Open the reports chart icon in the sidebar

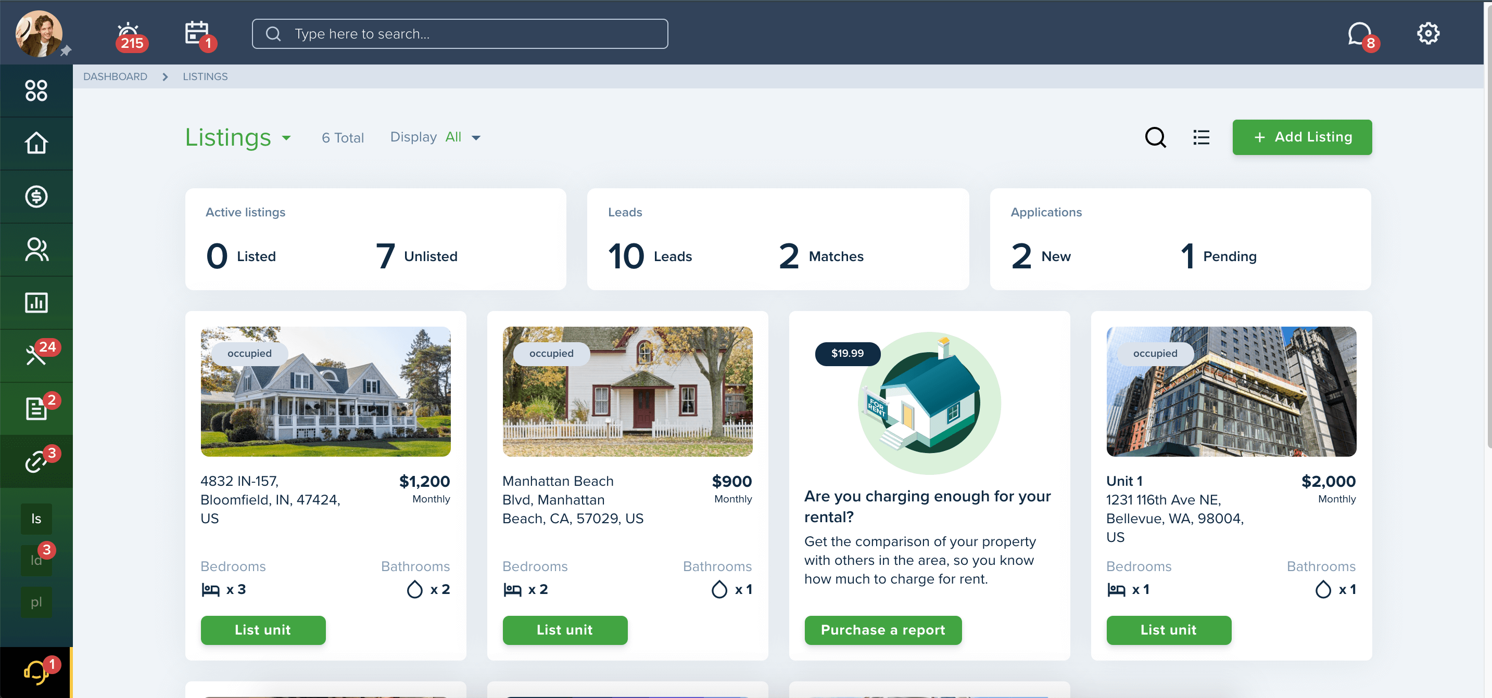click(x=36, y=303)
